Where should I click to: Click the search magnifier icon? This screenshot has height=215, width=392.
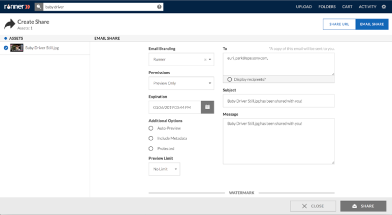(x=39, y=7)
